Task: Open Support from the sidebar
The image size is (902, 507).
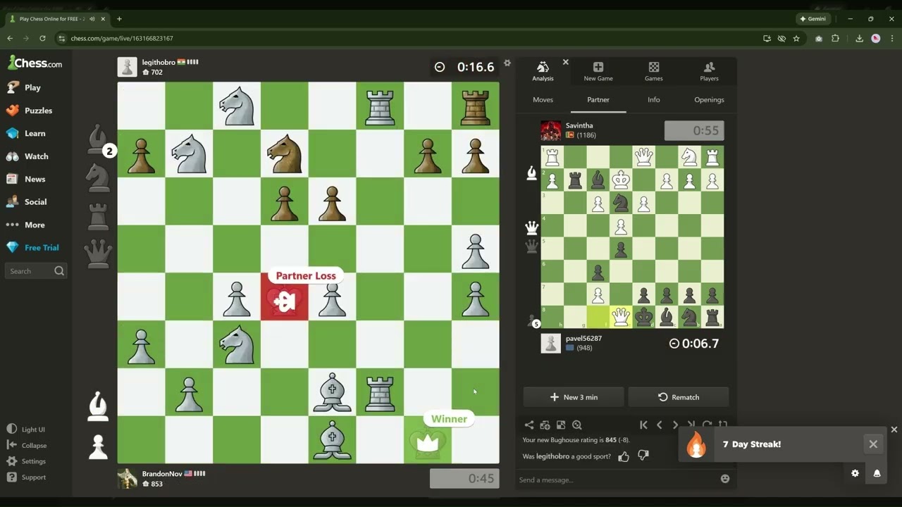Action: [27, 477]
